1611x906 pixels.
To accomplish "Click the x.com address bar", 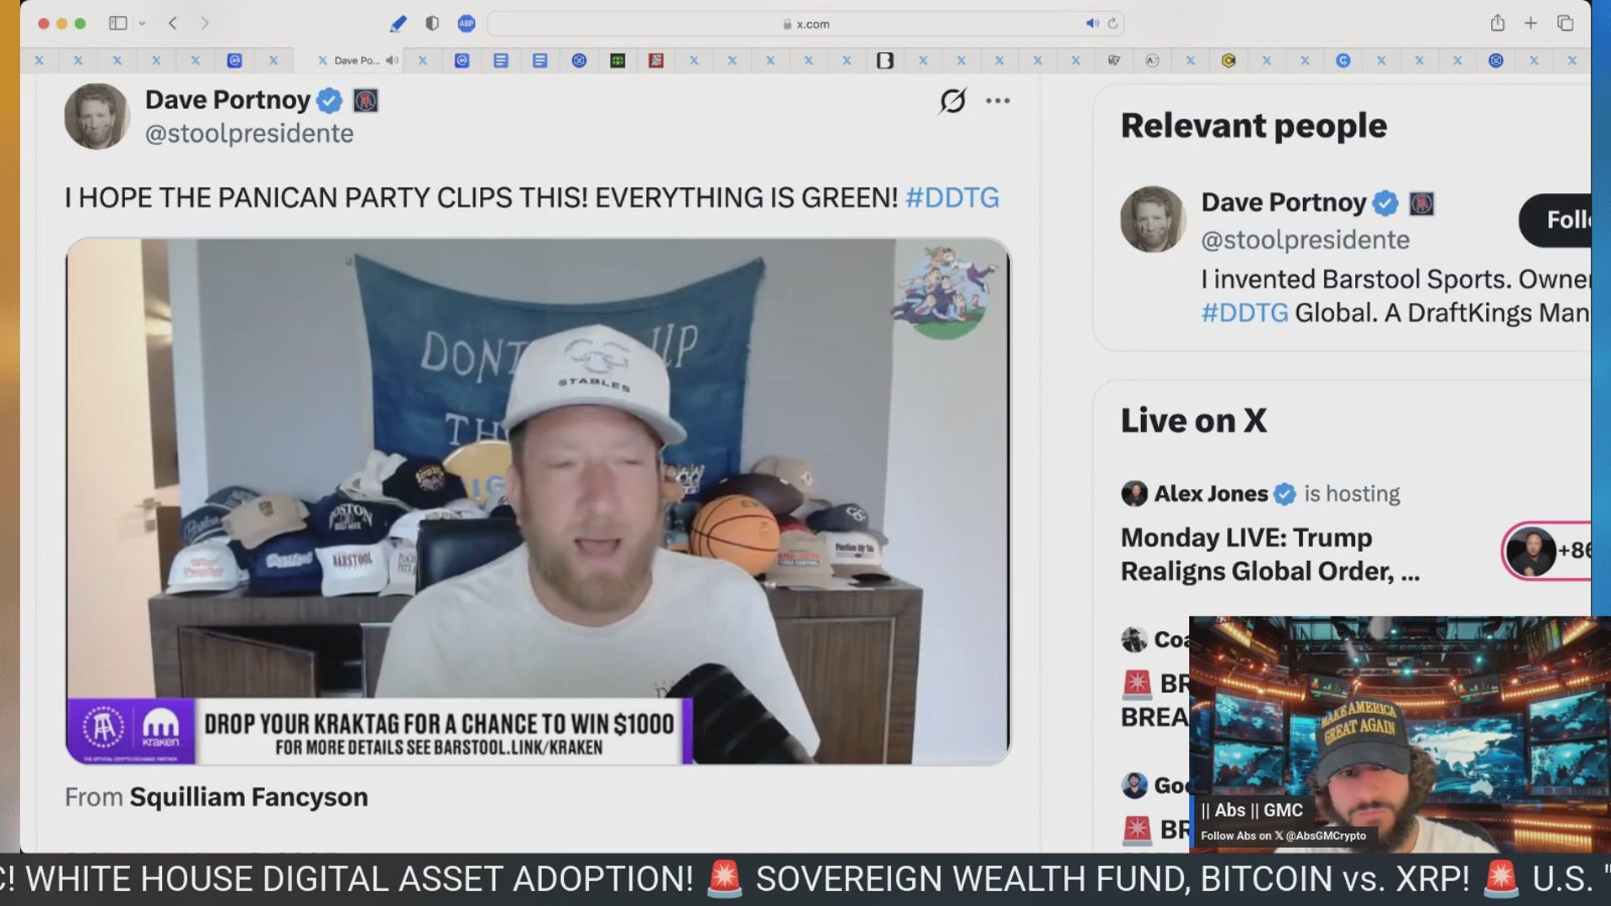I will point(805,23).
